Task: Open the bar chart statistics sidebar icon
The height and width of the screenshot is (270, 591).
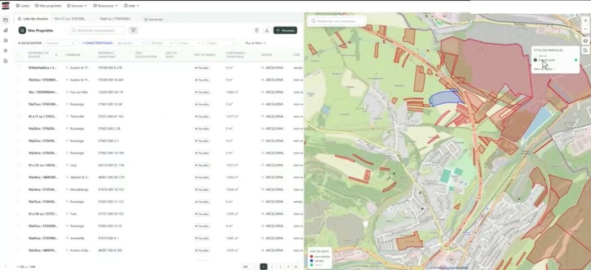Action: 5,30
